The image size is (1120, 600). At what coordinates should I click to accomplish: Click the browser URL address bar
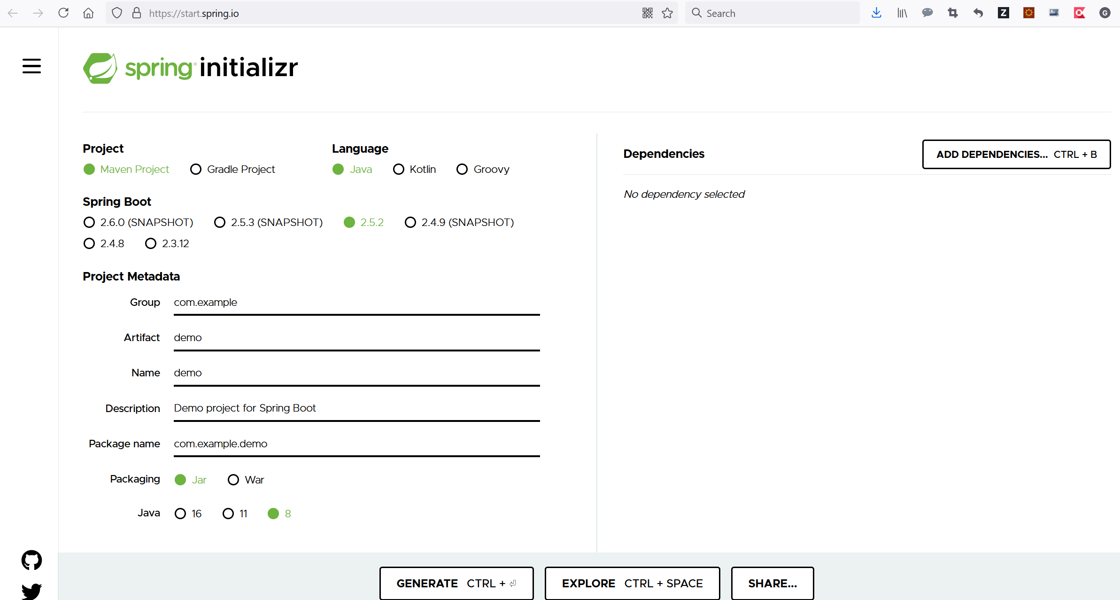coord(392,13)
